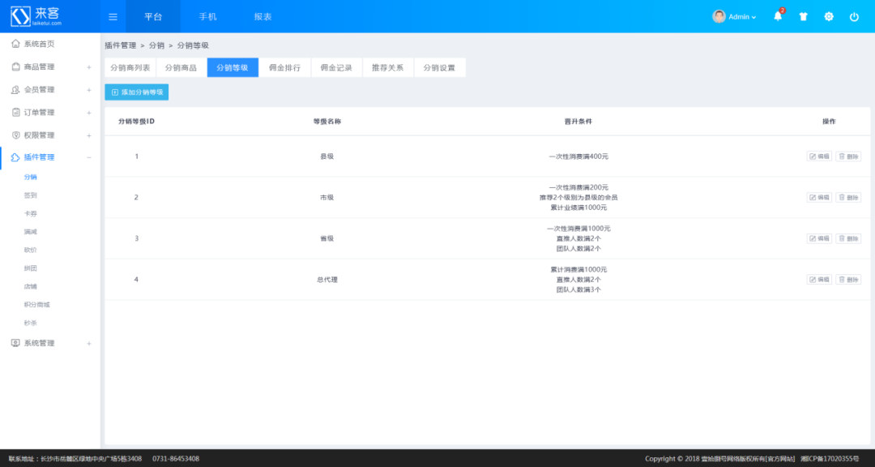Delete the 县级 level row
Screen dimensions: 875x467
(848, 156)
